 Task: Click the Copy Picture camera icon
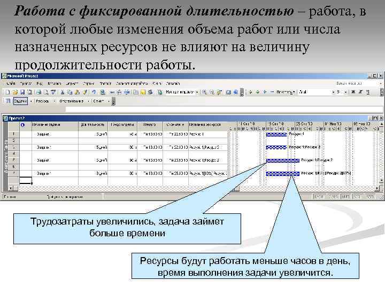[229, 92]
